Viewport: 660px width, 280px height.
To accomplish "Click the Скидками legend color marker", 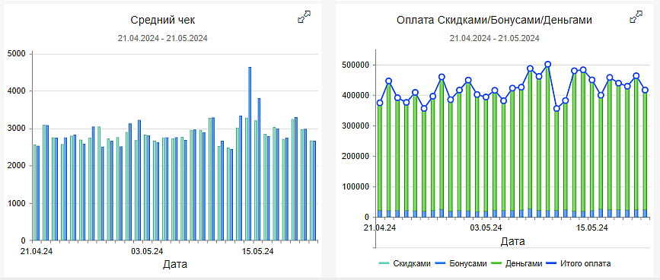I will click(x=384, y=263).
